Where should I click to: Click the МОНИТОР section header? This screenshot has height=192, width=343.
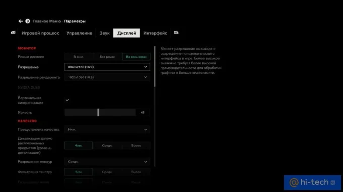[27, 48]
